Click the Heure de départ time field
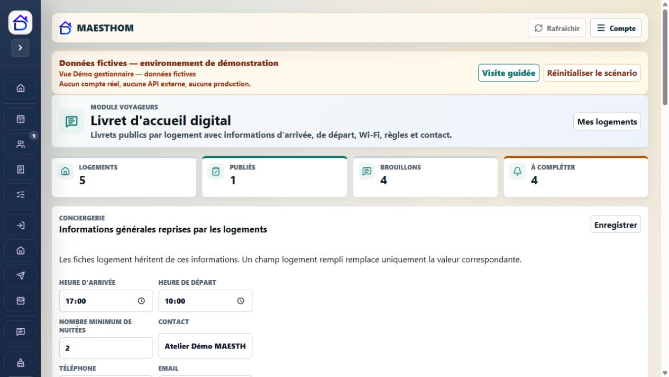 point(205,301)
